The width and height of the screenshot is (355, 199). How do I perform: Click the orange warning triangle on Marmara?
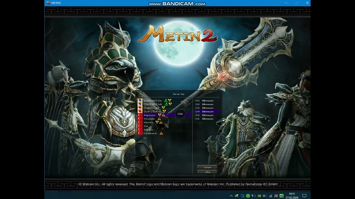(161, 122)
